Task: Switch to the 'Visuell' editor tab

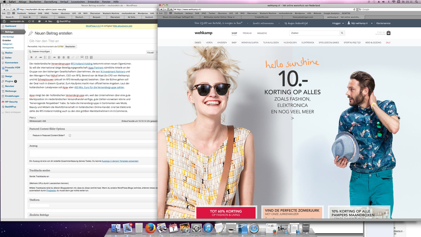Action: click(150, 52)
